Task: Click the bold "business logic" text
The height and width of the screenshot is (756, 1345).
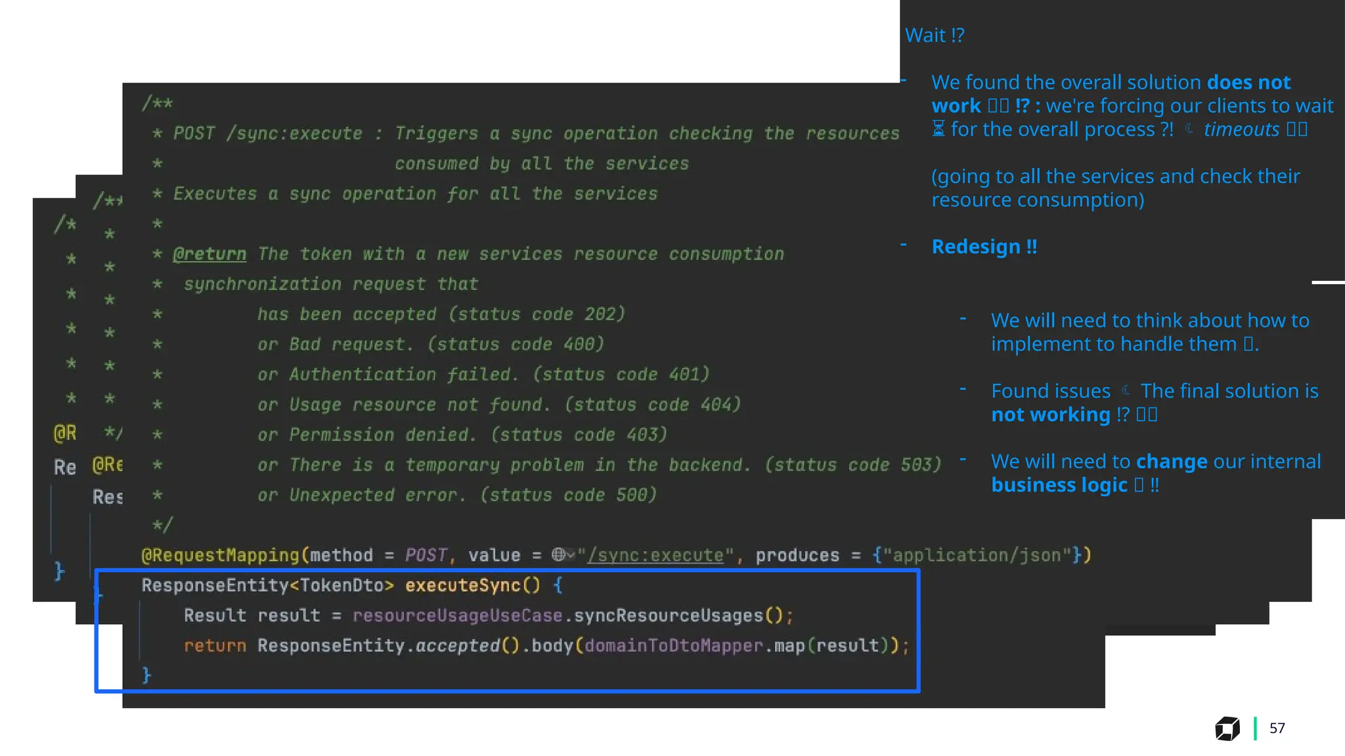Action: [x=1059, y=485]
